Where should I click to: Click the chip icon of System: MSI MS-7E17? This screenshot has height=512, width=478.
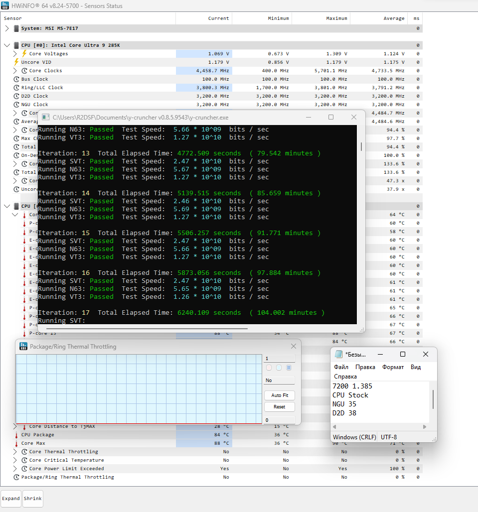16,28
